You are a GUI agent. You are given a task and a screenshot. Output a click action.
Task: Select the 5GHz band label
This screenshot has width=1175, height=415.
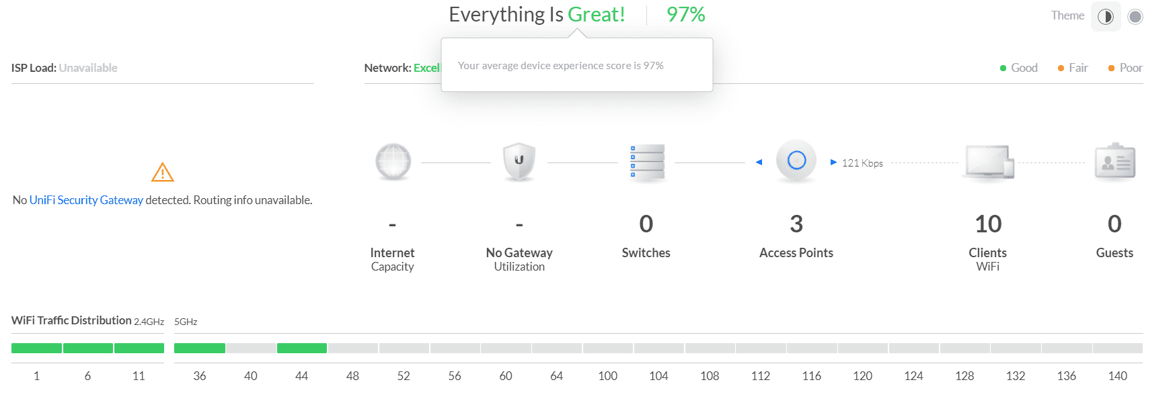186,322
